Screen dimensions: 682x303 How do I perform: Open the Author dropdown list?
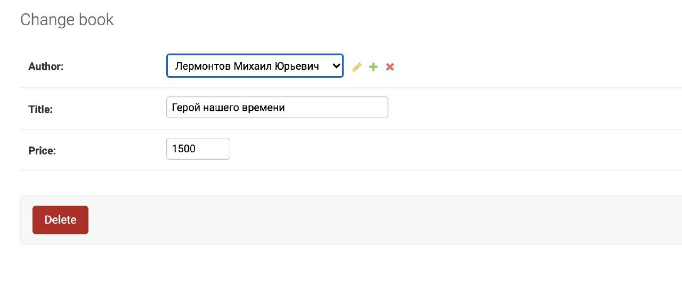click(x=255, y=65)
